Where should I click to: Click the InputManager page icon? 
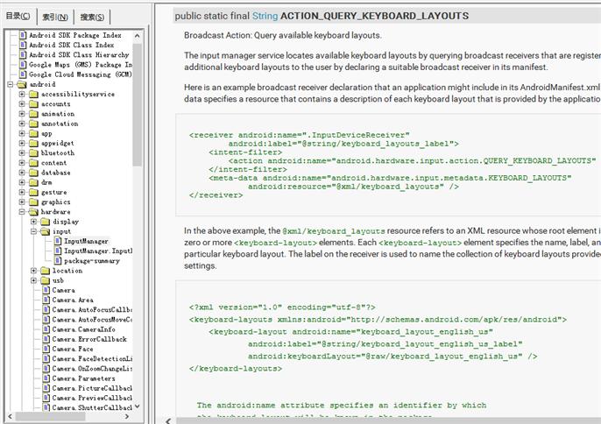(x=58, y=241)
